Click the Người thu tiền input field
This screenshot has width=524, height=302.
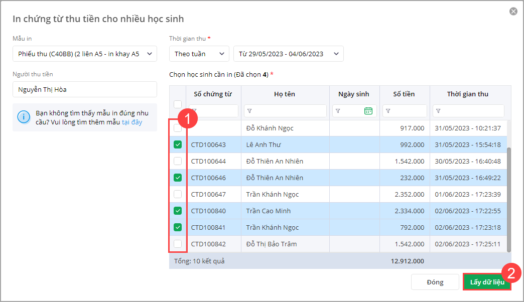point(85,90)
